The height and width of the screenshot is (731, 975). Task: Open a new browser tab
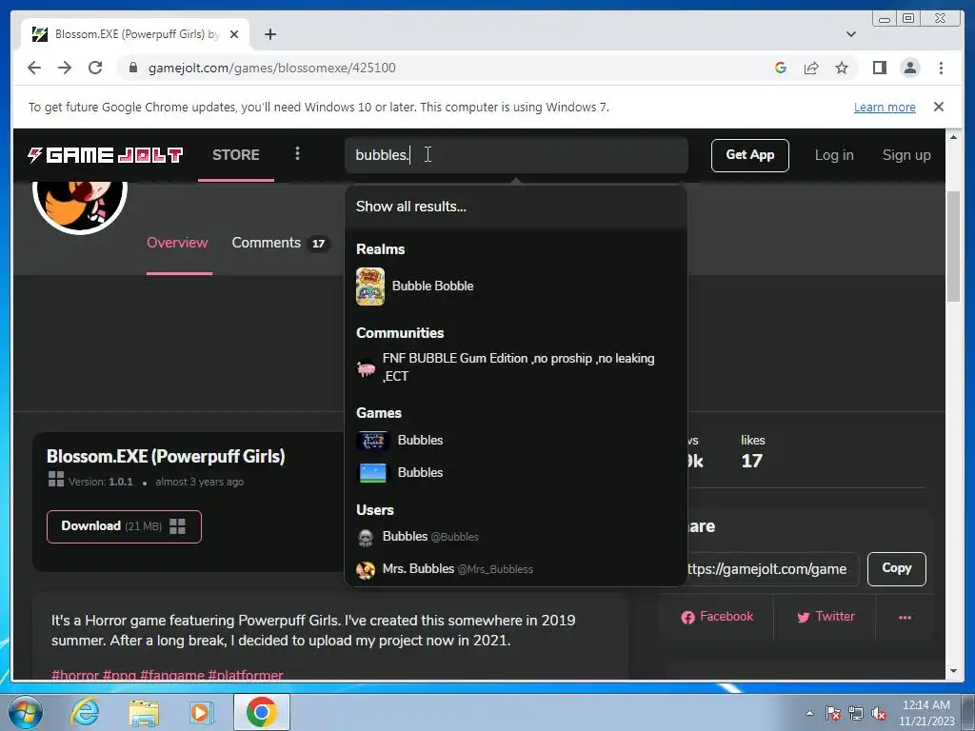click(269, 34)
